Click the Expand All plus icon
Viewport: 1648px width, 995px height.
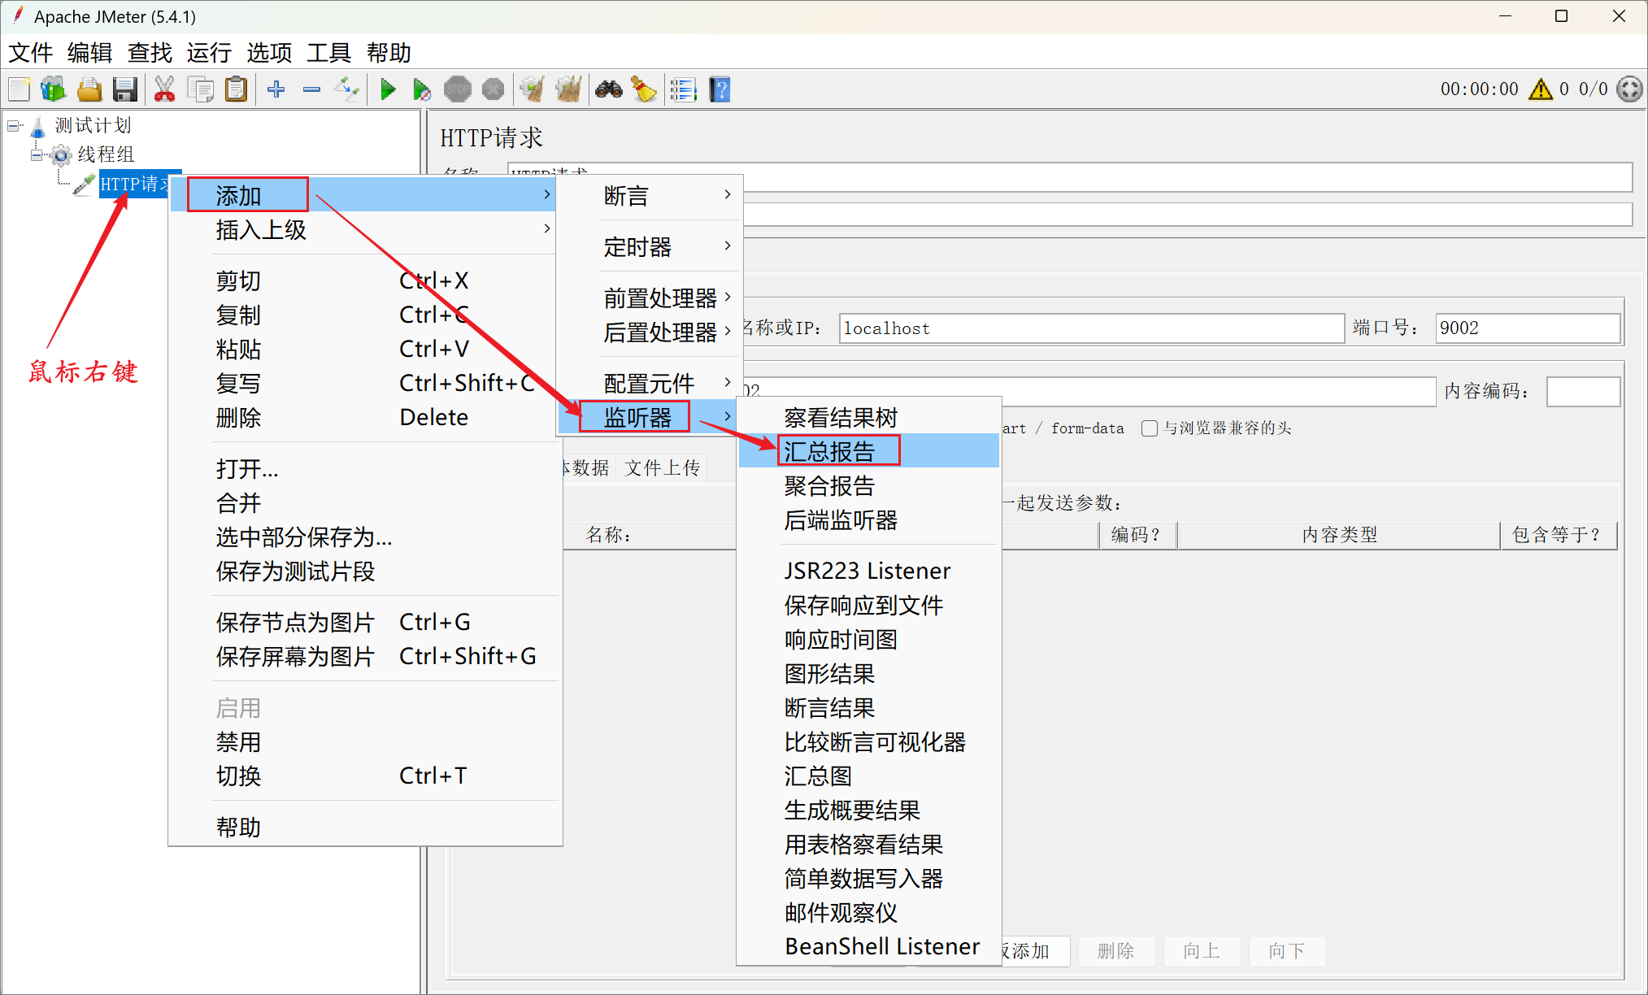(276, 89)
